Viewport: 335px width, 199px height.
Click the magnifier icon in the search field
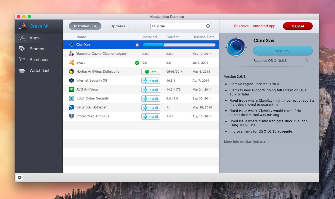(154, 26)
